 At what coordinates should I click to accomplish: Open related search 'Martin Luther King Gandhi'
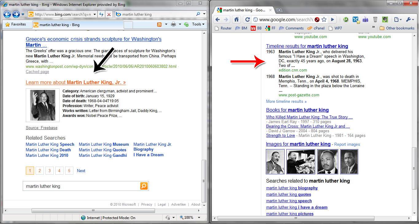click(x=103, y=155)
